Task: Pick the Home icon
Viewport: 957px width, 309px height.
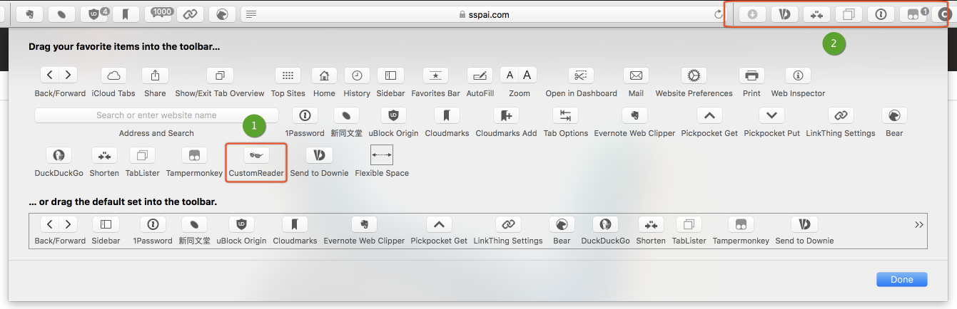Action: click(x=324, y=75)
